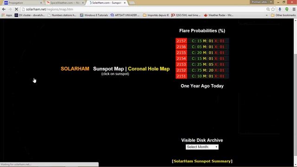Screen dimensions: 297x167
Task: Open the Apps bookmarks shortcut
Action: coord(7,15)
